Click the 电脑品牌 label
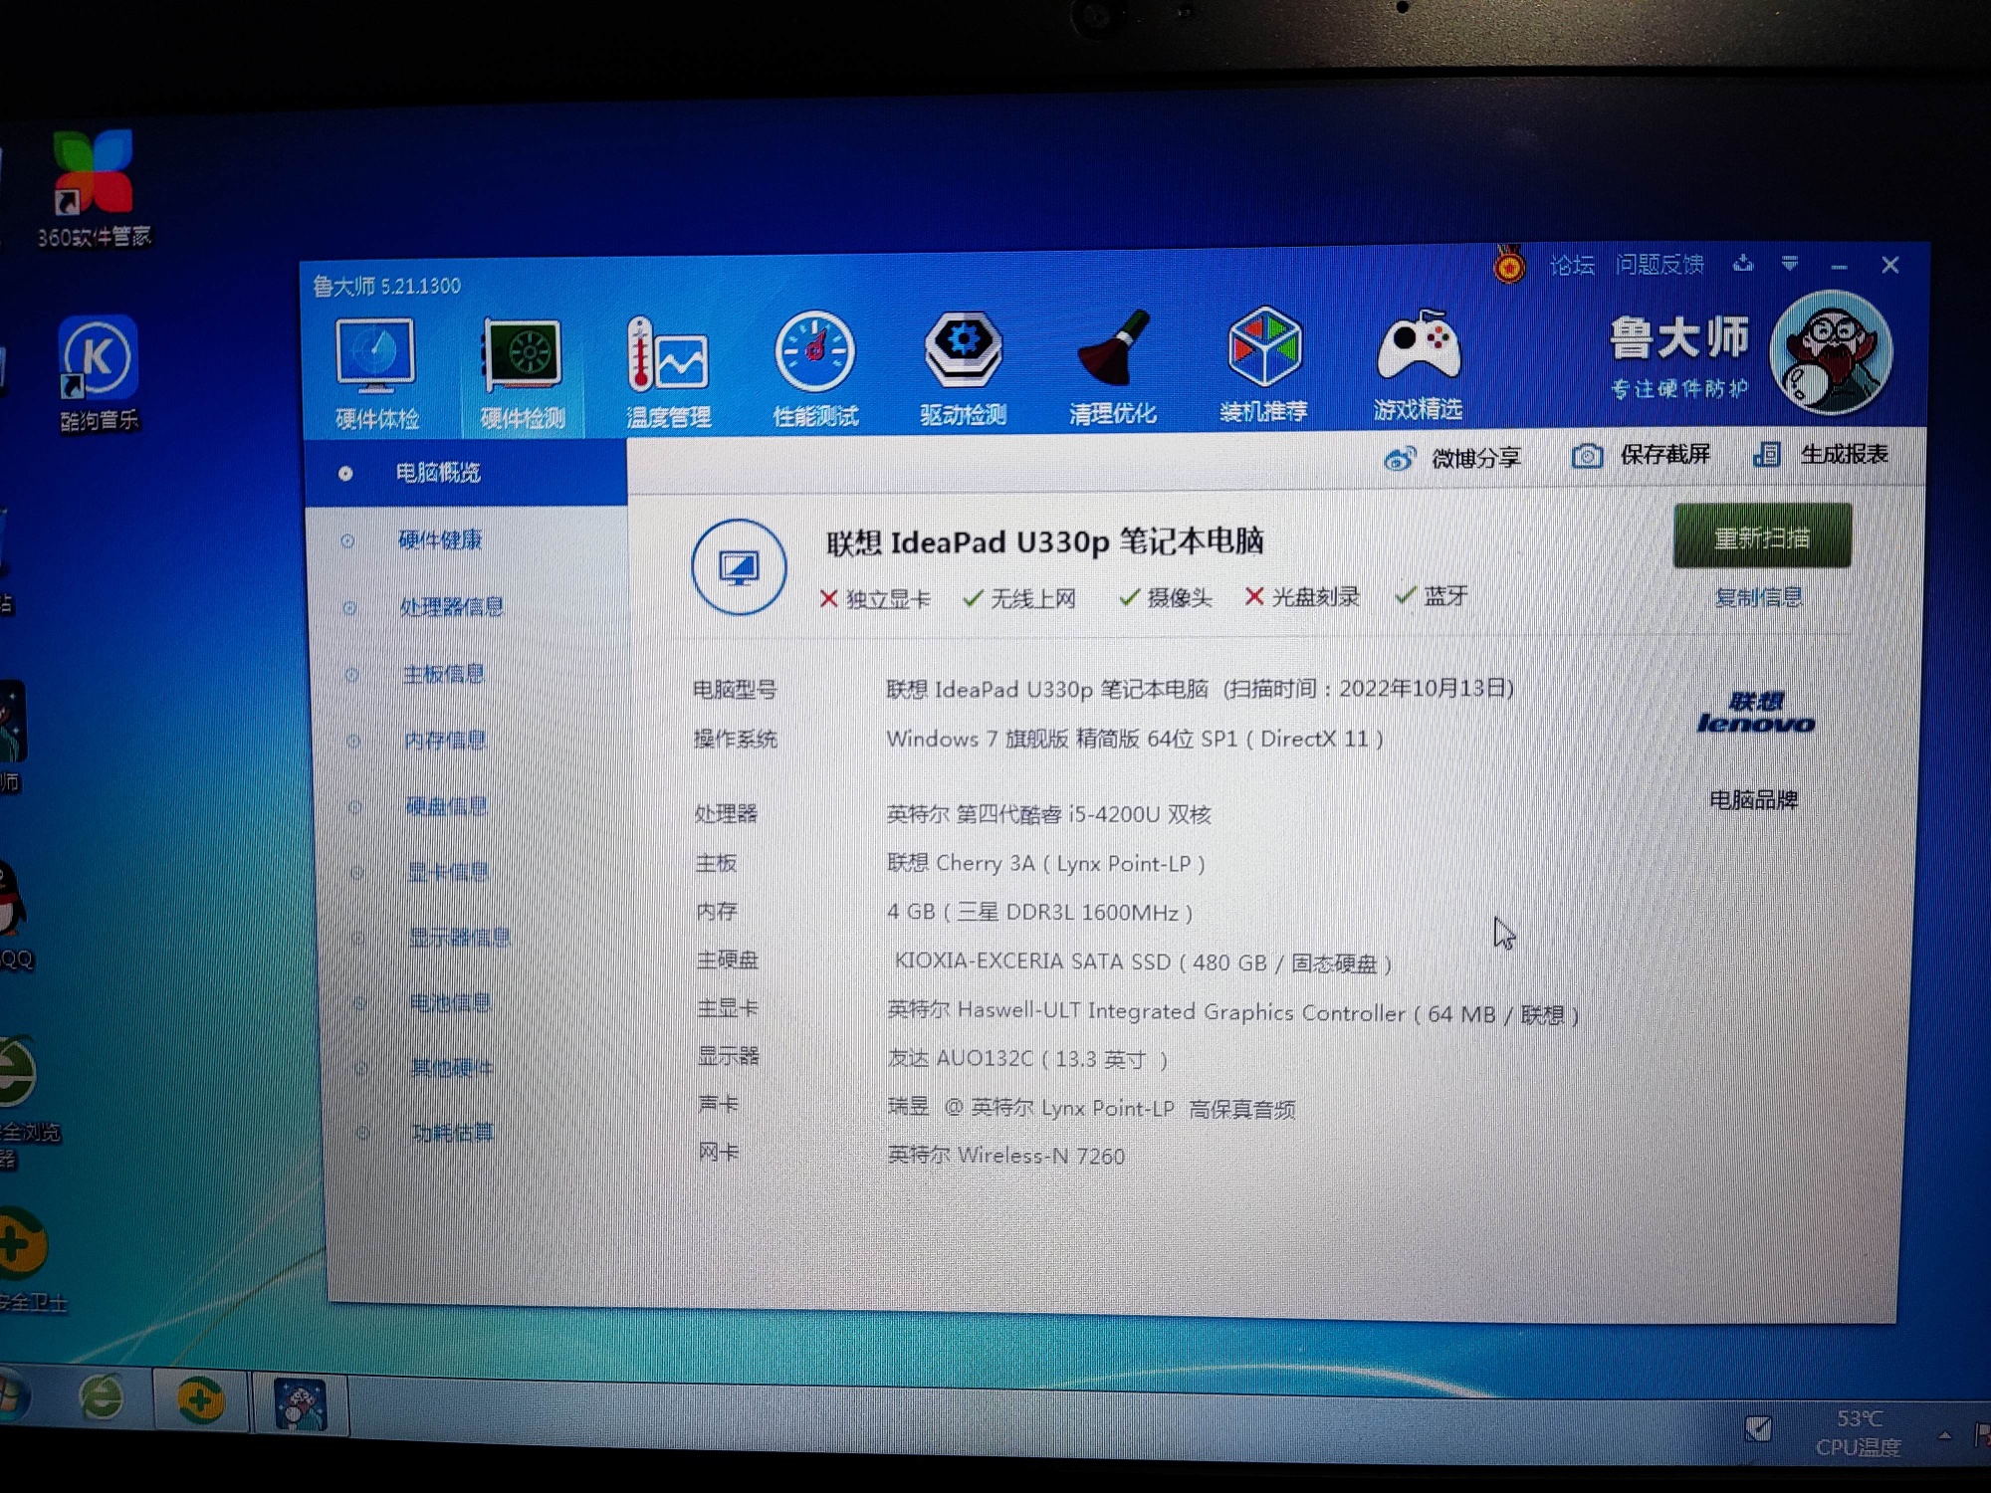1991x1493 pixels. coord(1754,800)
